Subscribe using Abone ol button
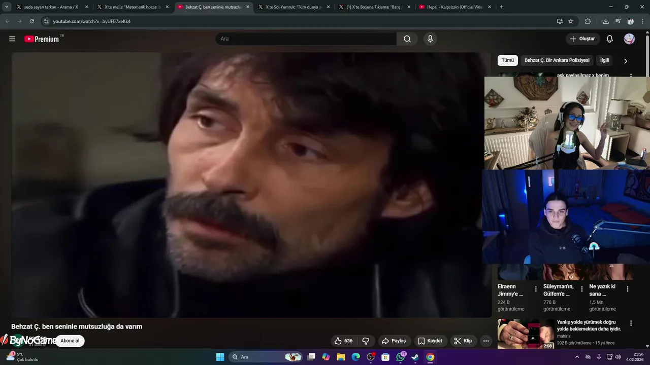Screen dimensions: 650x365 [70, 341]
